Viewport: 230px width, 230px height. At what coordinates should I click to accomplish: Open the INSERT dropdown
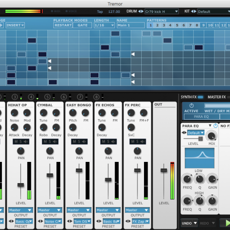pyautogui.click(x=15, y=25)
